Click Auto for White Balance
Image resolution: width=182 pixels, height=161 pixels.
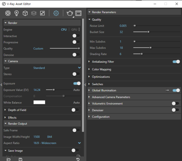(77, 102)
